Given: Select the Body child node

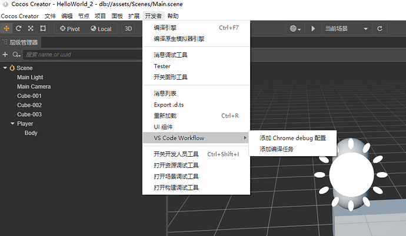Looking at the screenshot, I should pos(31,133).
